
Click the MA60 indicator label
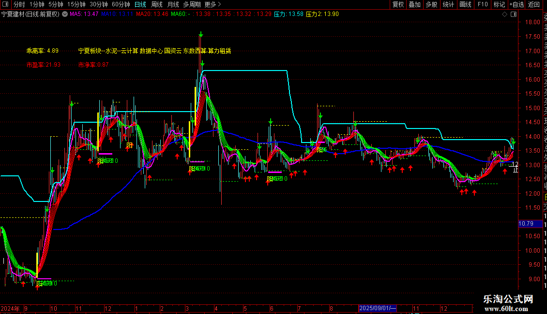pos(181,14)
